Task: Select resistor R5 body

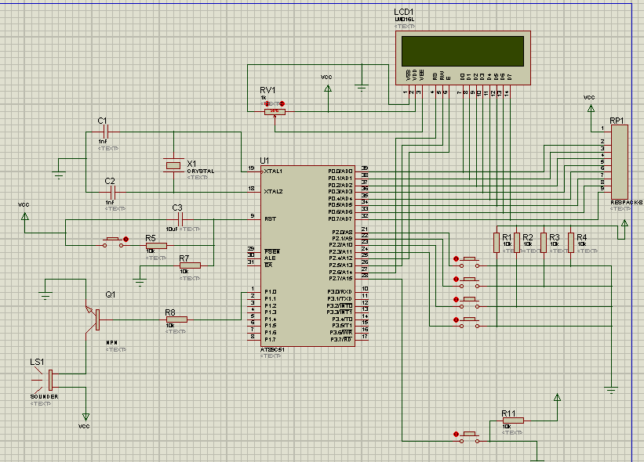Action: 156,246
